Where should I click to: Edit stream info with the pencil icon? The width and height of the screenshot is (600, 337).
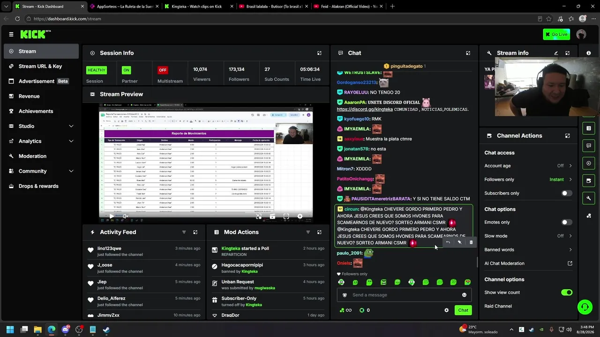(556, 53)
